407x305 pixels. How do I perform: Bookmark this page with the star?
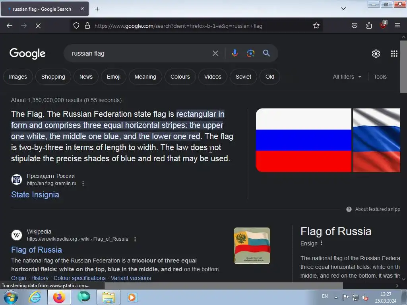tap(316, 26)
